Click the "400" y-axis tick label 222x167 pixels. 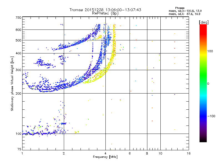point(18,53)
